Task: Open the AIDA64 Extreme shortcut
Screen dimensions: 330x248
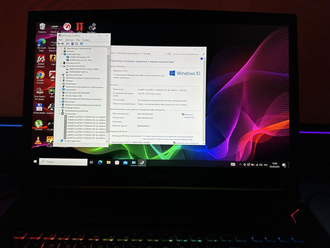Action: pos(41,61)
